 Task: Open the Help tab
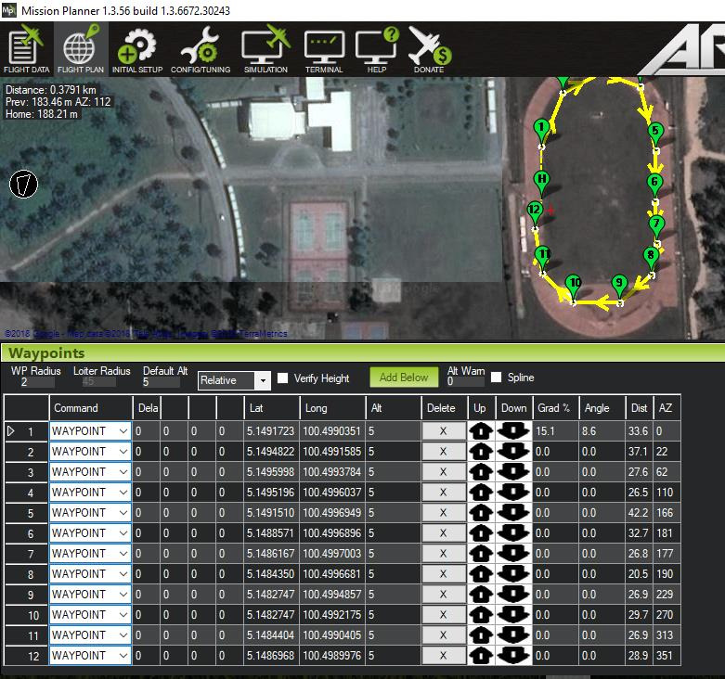point(376,50)
